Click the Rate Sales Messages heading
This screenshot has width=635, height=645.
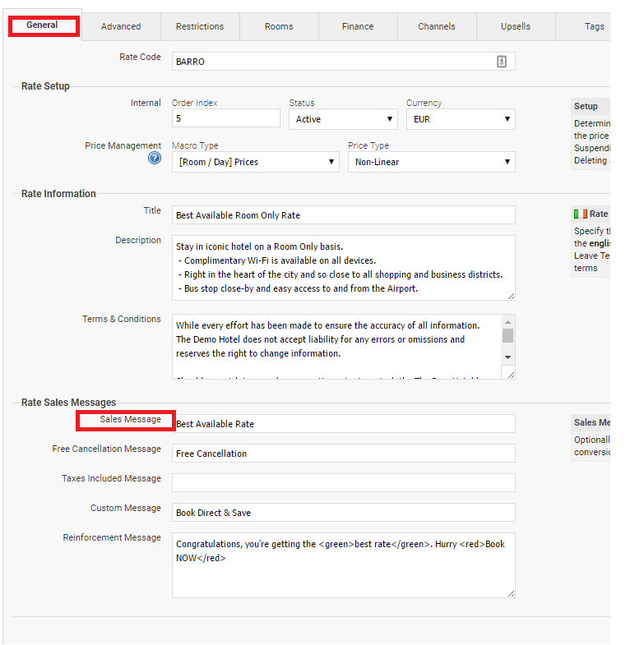tap(69, 403)
